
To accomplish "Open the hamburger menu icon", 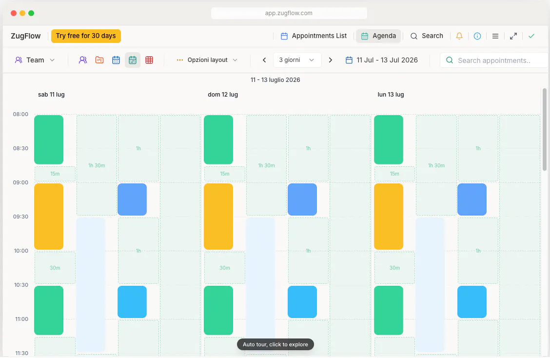I will click(495, 36).
